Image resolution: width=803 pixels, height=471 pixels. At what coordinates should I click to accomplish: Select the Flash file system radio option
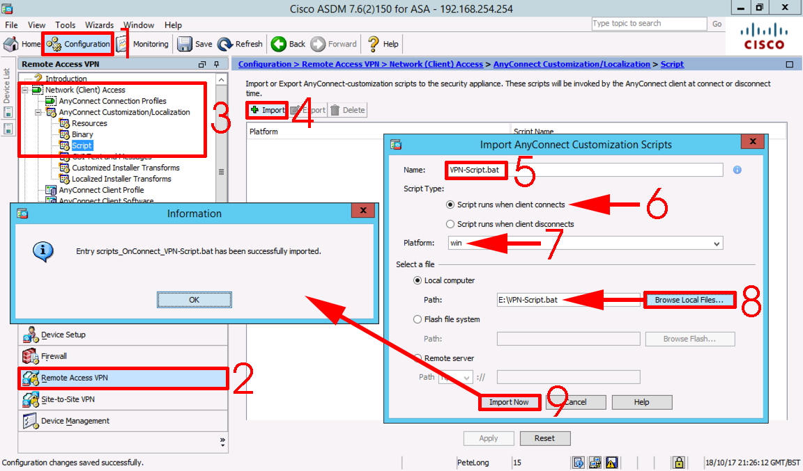[418, 319]
